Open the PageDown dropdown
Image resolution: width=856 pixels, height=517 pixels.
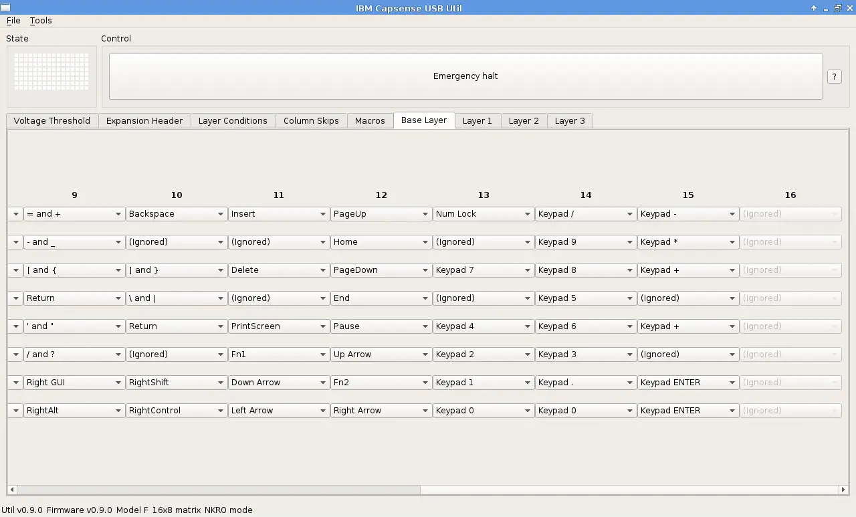(x=381, y=270)
